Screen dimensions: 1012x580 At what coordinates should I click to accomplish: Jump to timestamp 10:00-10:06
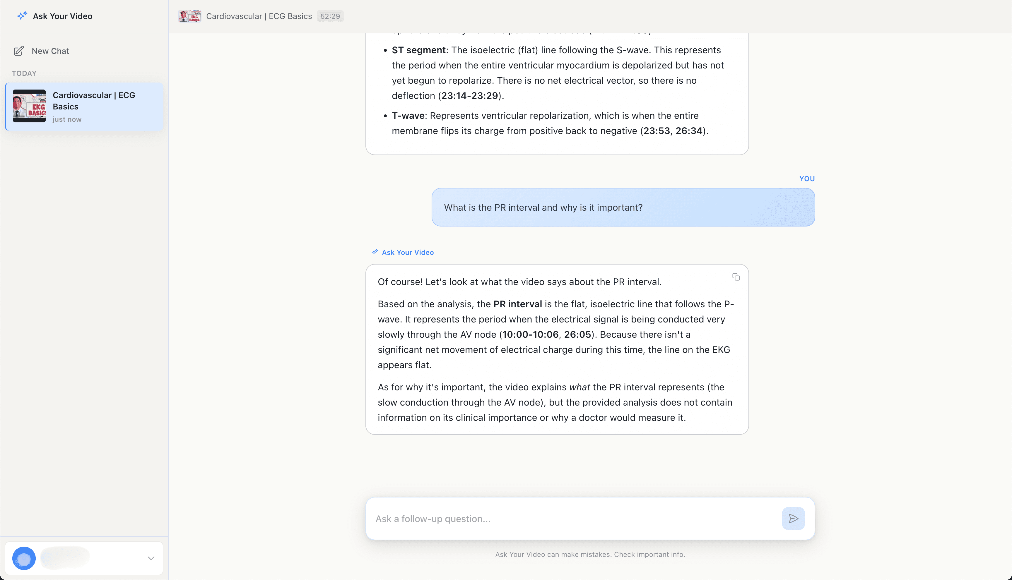point(530,334)
